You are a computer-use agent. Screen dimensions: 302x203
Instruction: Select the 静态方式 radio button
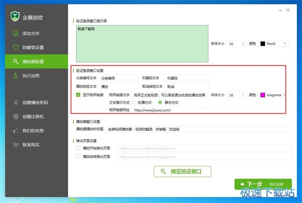tap(160, 102)
